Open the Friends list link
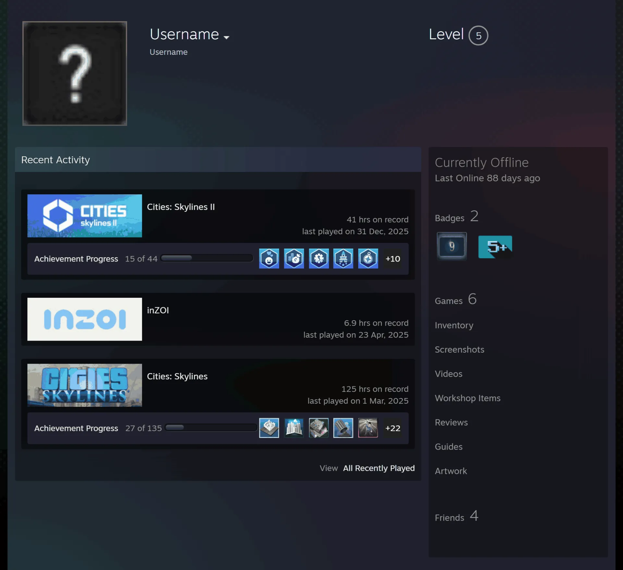The height and width of the screenshot is (570, 623). click(x=457, y=516)
